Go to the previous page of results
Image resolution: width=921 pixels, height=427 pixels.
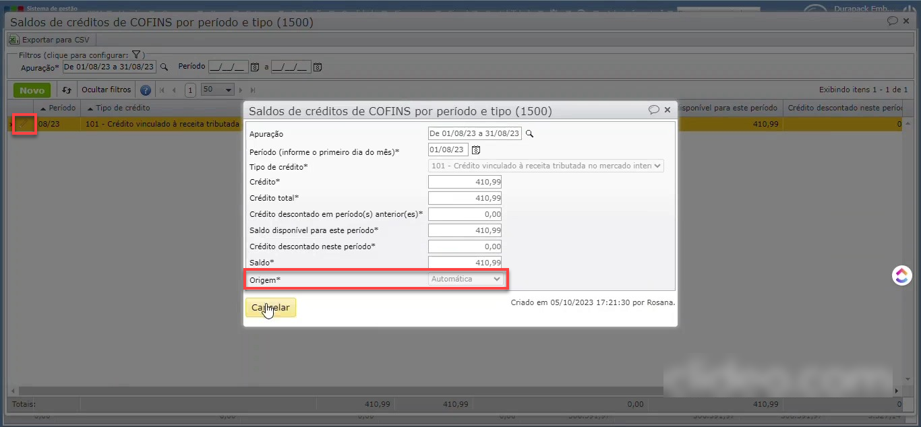coord(174,90)
